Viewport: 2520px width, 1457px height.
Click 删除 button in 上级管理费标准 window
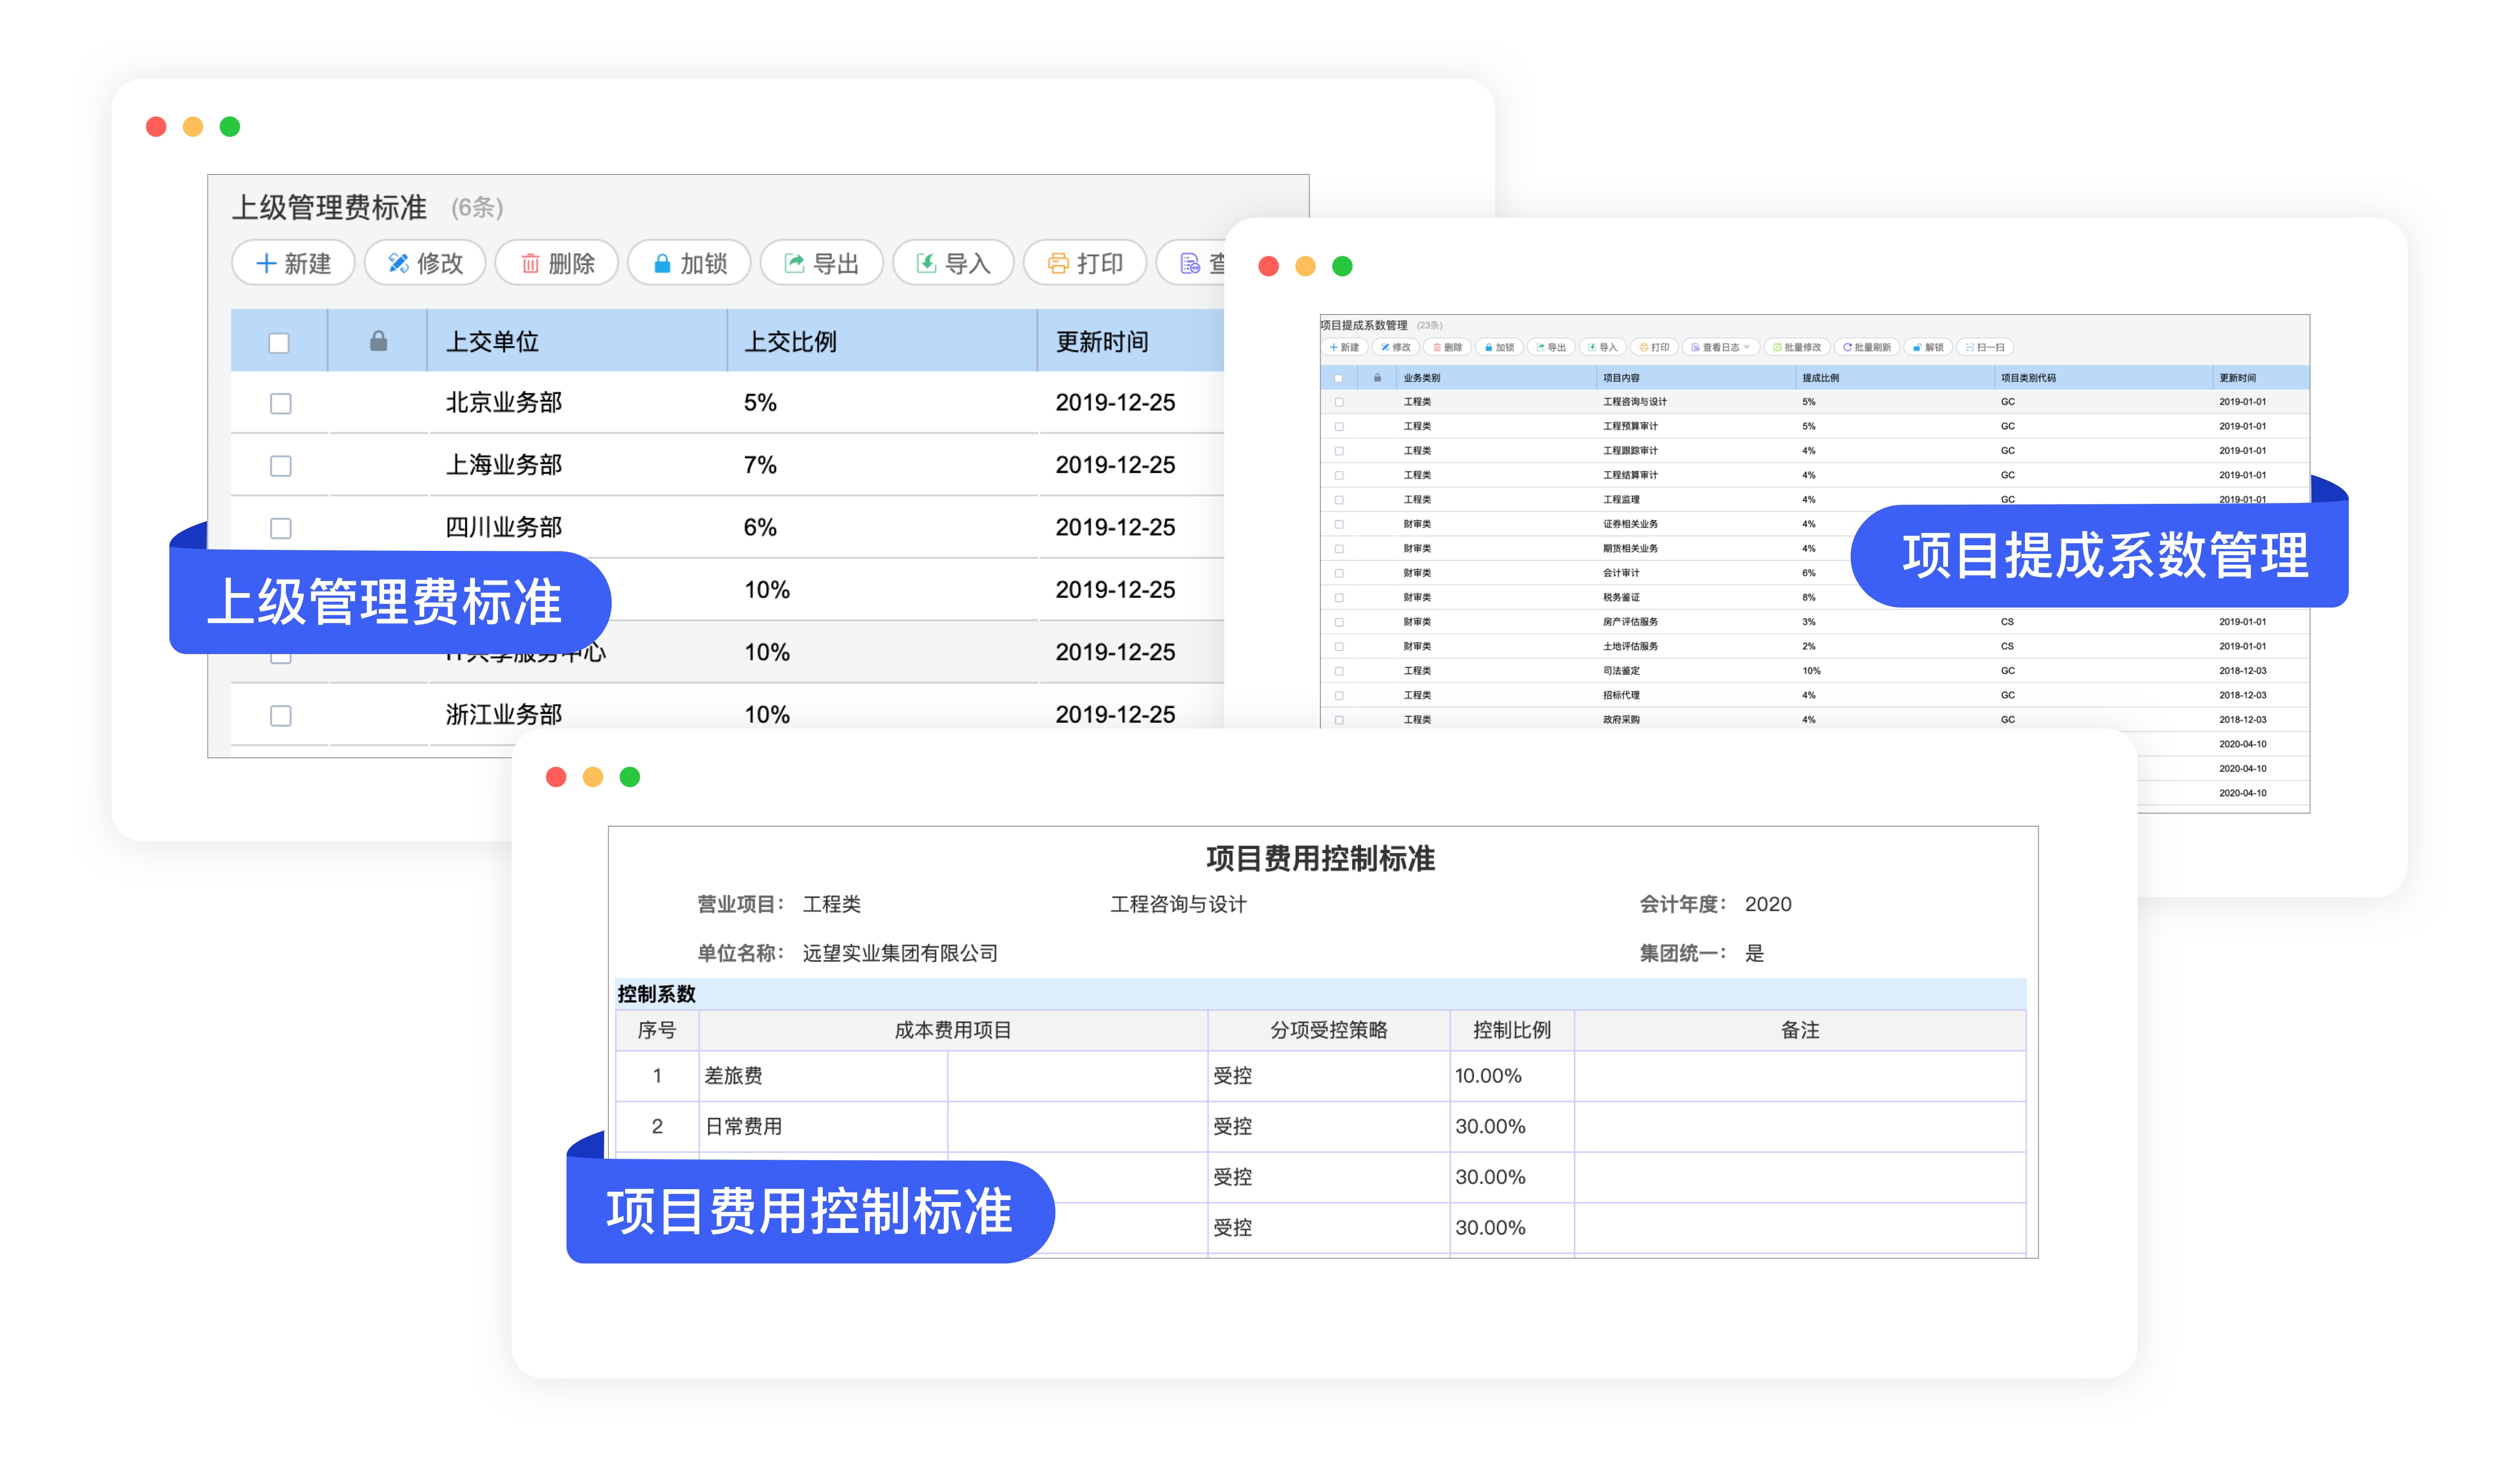557,263
